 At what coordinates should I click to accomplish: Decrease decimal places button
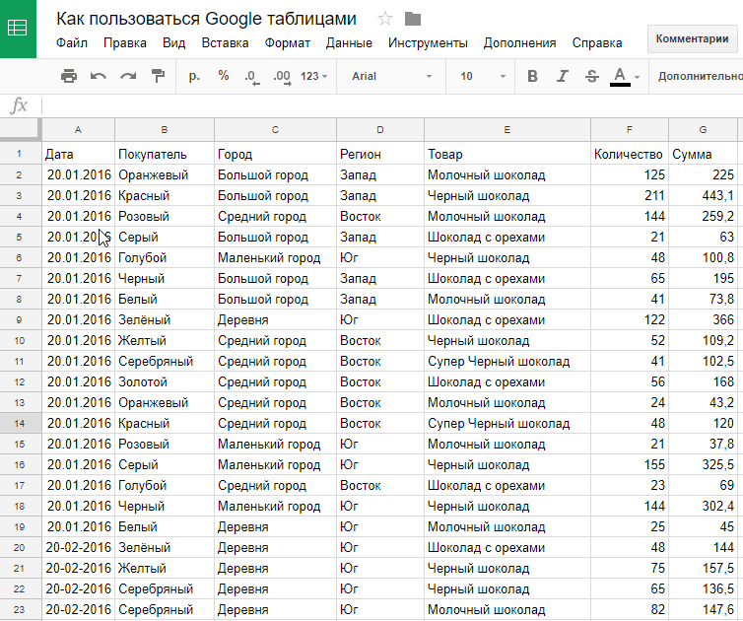click(251, 76)
